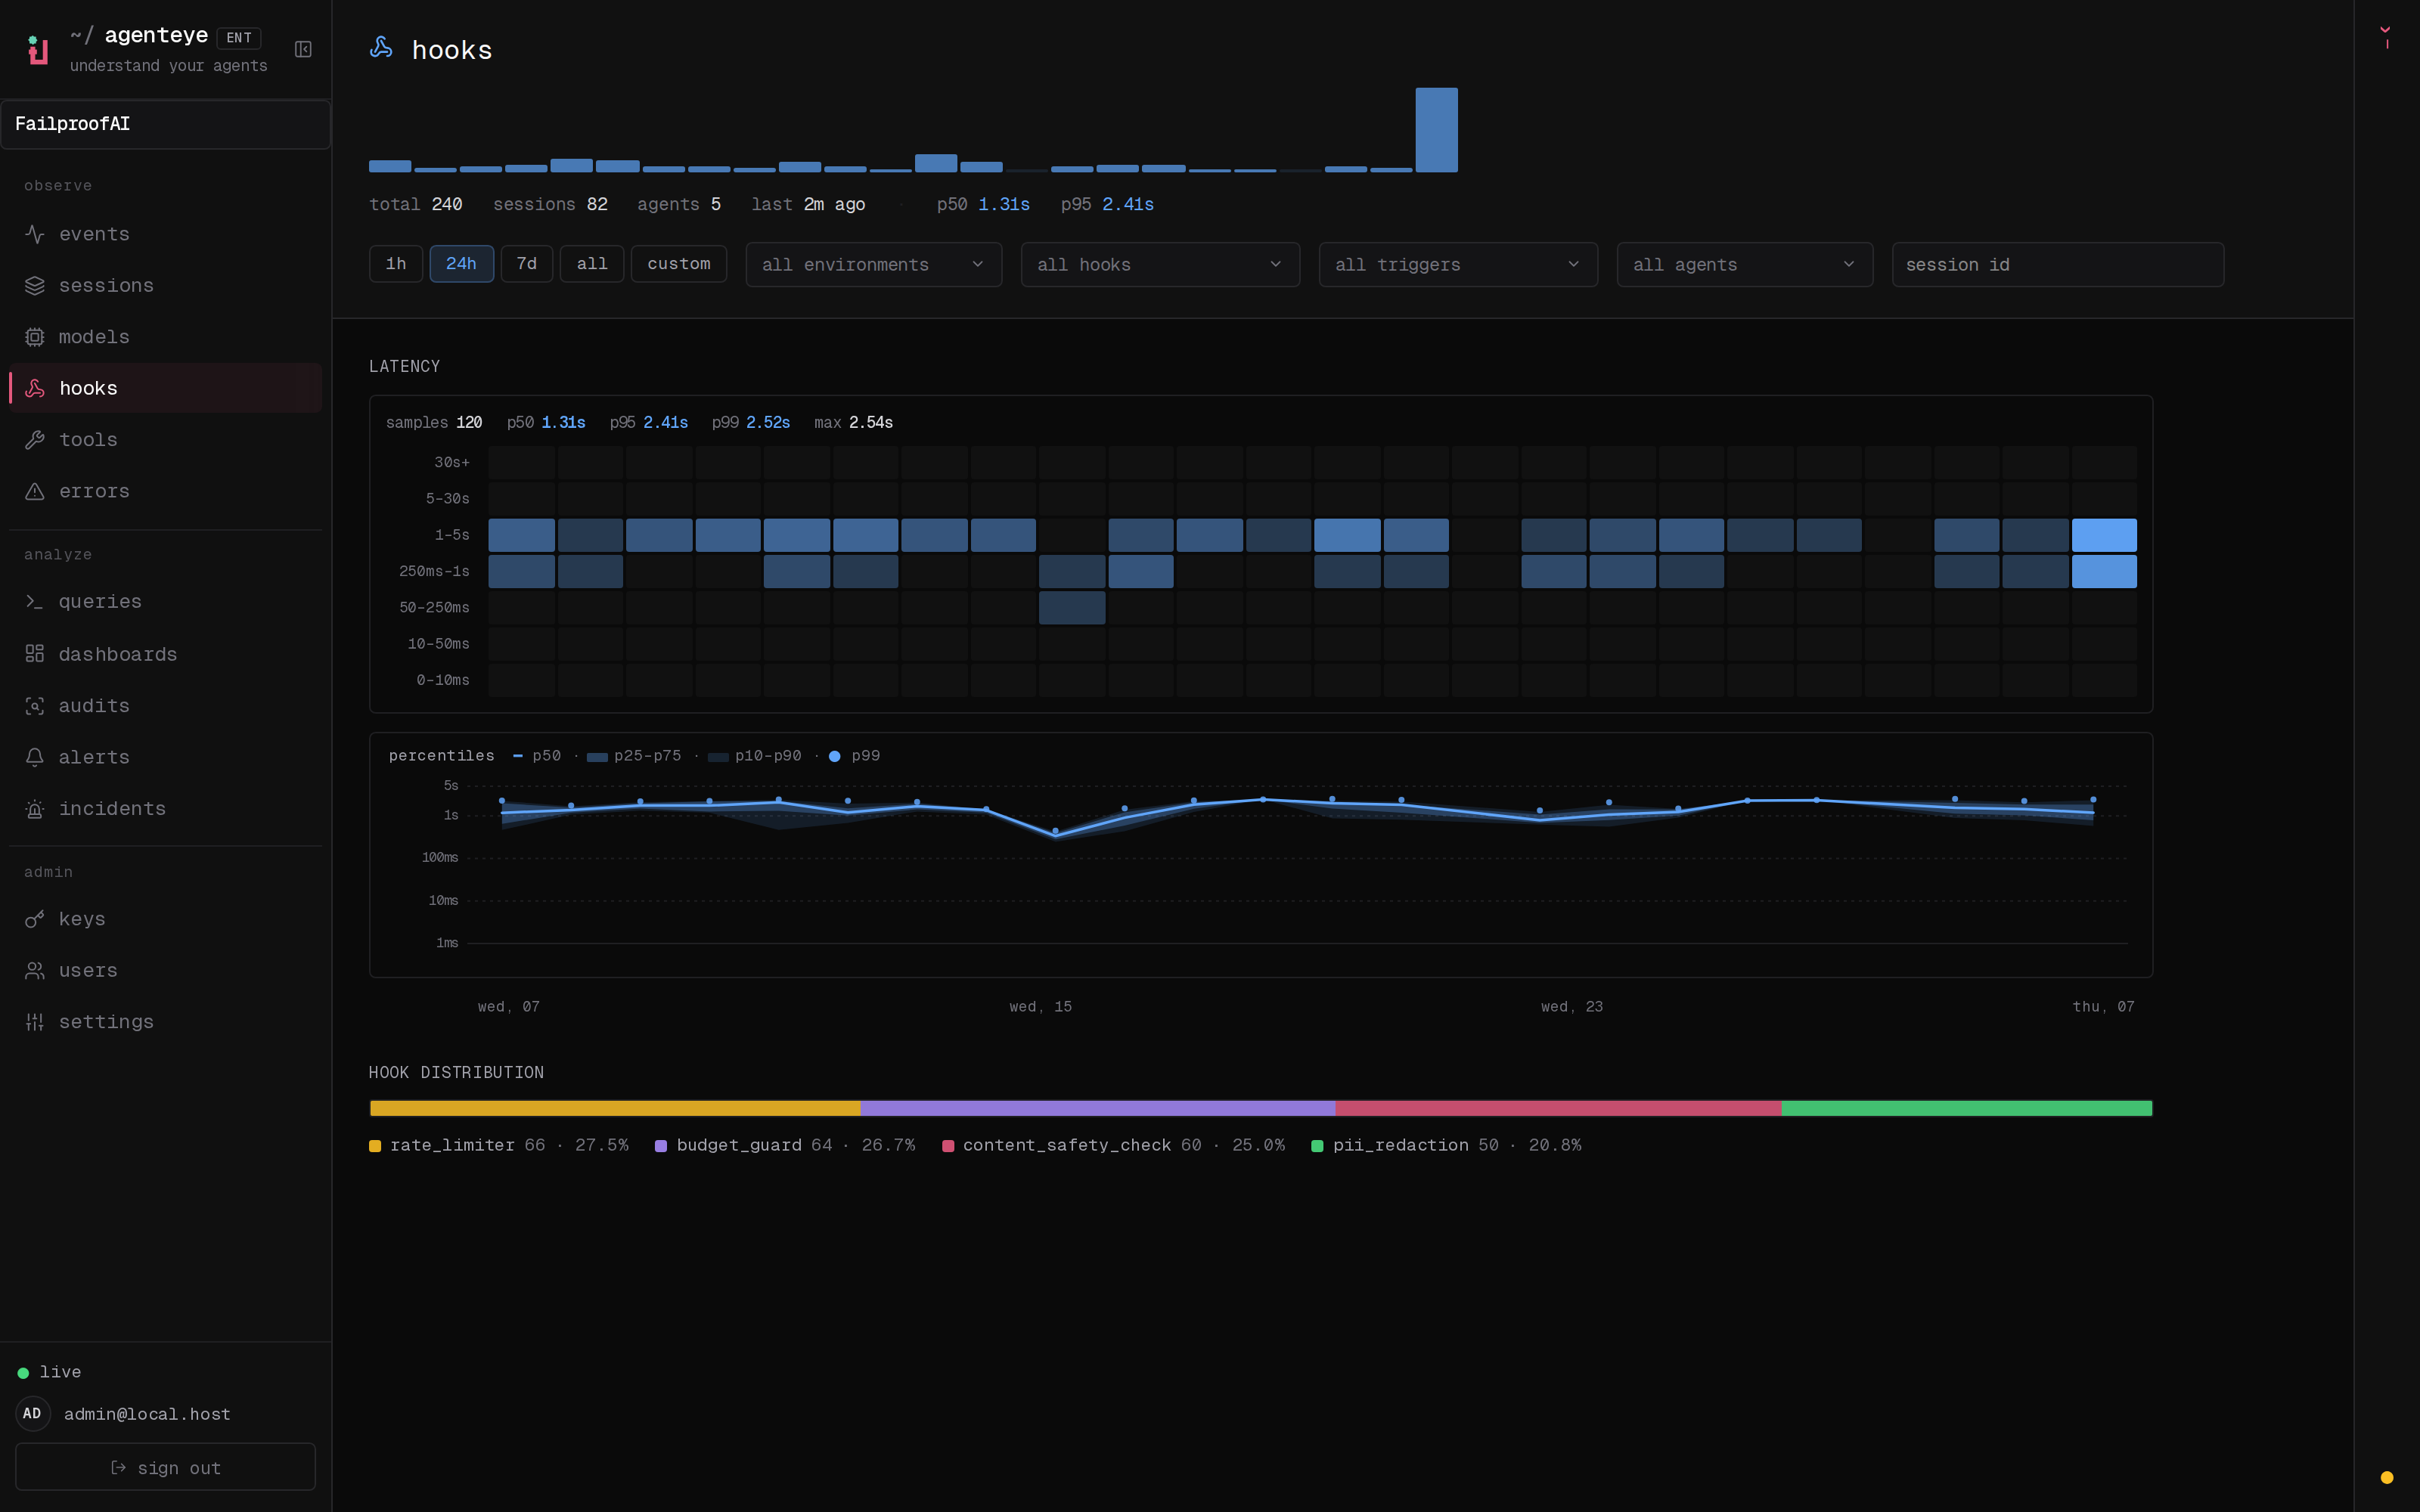Click the brightest 1-5s heatmap cell
Viewport: 2420px width, 1512px height.
2104,535
